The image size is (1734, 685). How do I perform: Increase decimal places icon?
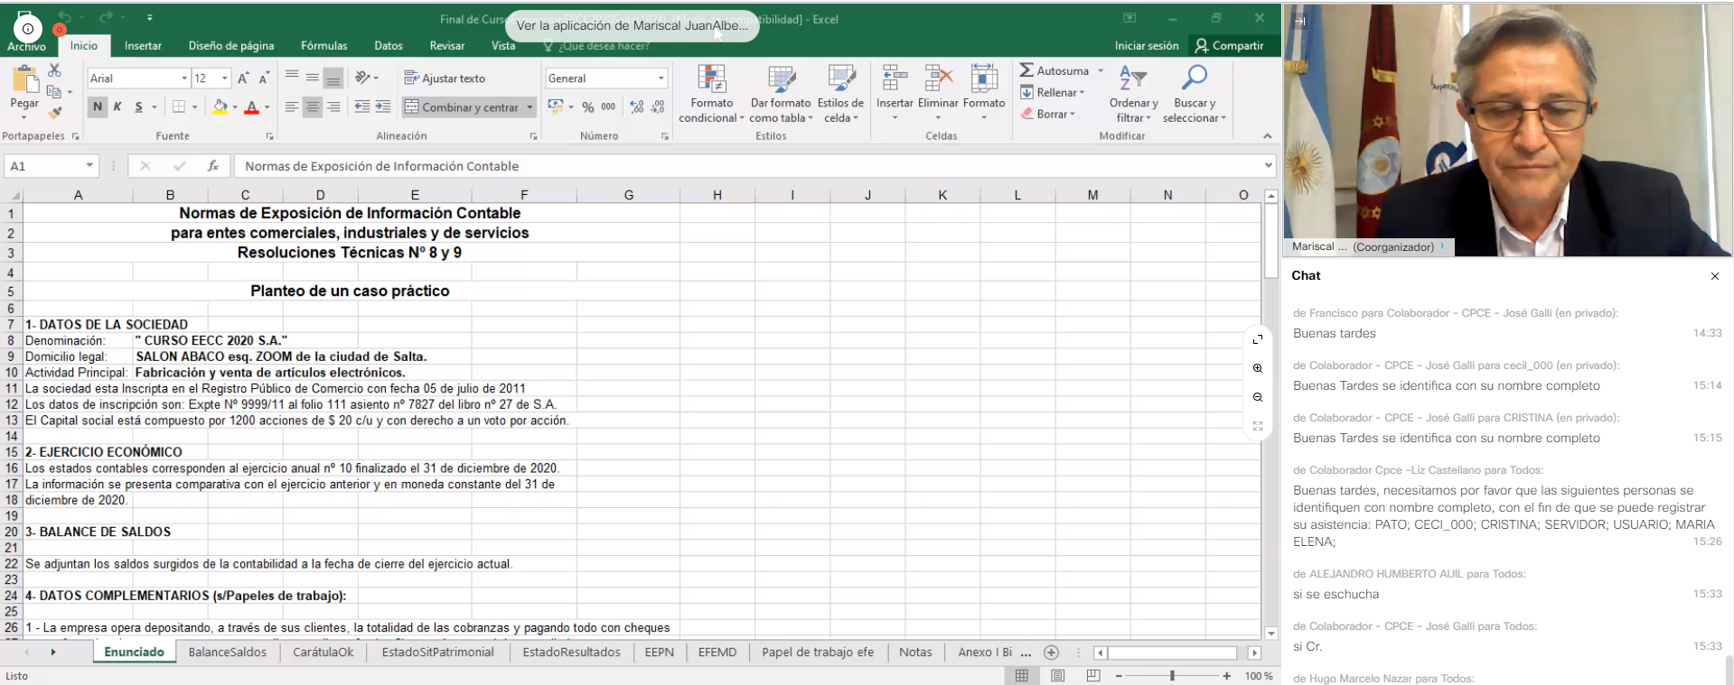click(x=637, y=106)
